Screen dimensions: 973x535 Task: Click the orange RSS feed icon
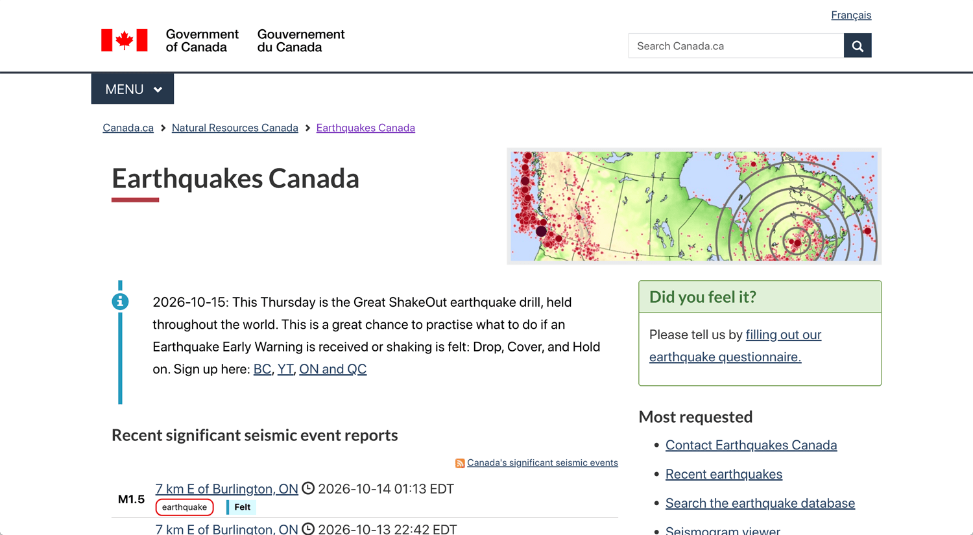[x=460, y=463]
